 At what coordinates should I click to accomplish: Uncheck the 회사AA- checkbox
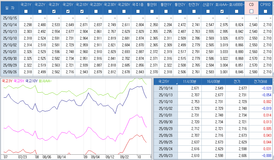point(222,12)
